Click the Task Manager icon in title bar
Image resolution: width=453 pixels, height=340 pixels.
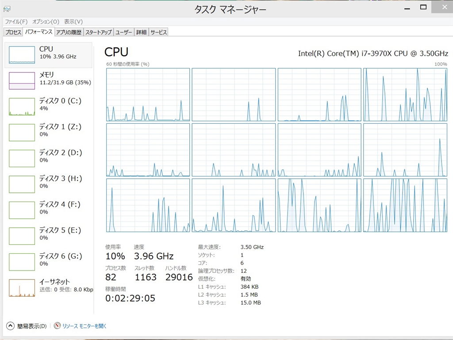click(7, 8)
